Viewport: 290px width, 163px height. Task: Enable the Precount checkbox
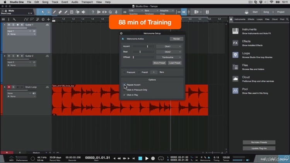pyautogui.click(x=125, y=72)
